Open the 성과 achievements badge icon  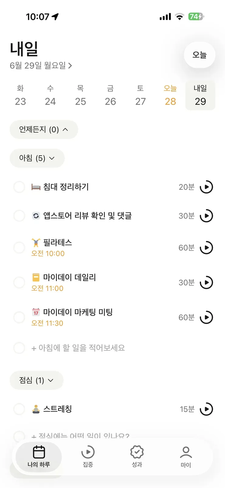tap(137, 452)
